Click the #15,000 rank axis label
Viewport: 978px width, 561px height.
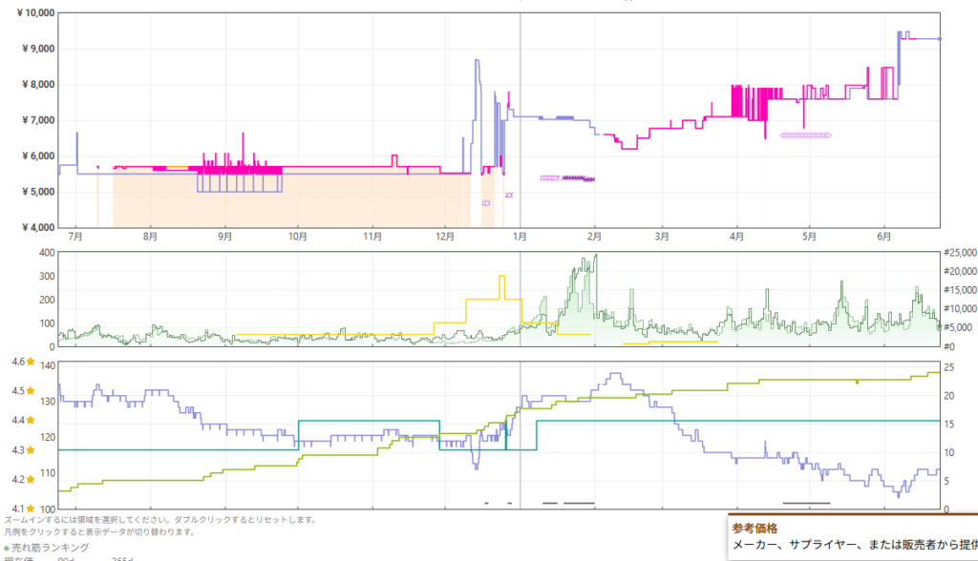[960, 290]
